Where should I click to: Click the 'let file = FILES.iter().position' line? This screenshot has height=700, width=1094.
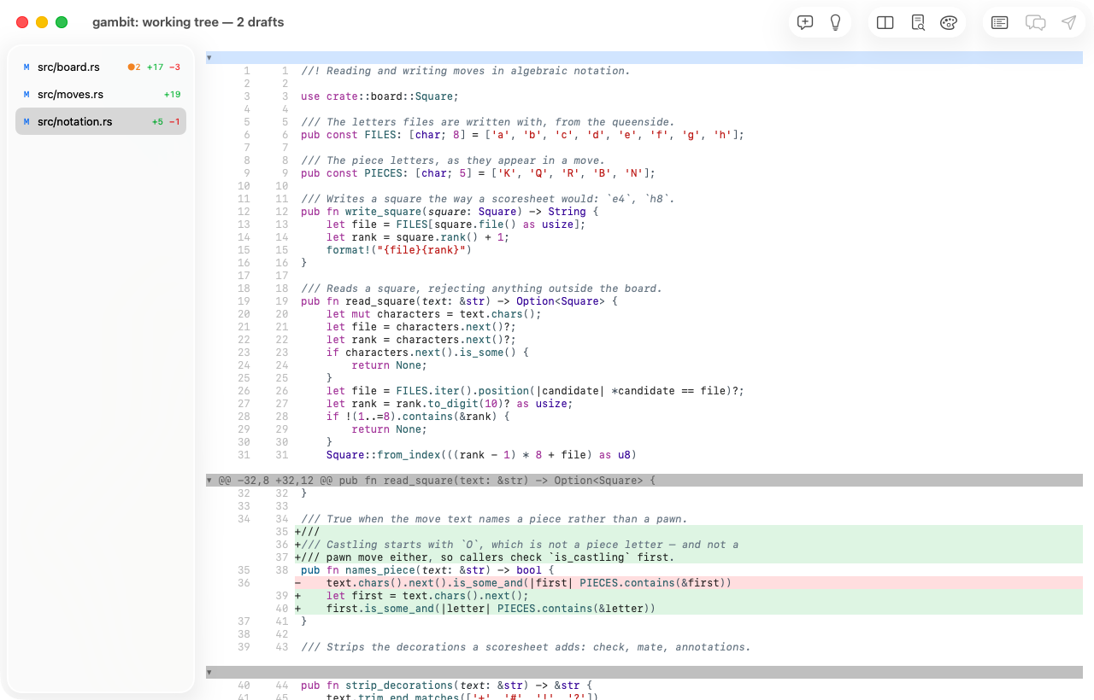coord(535,391)
